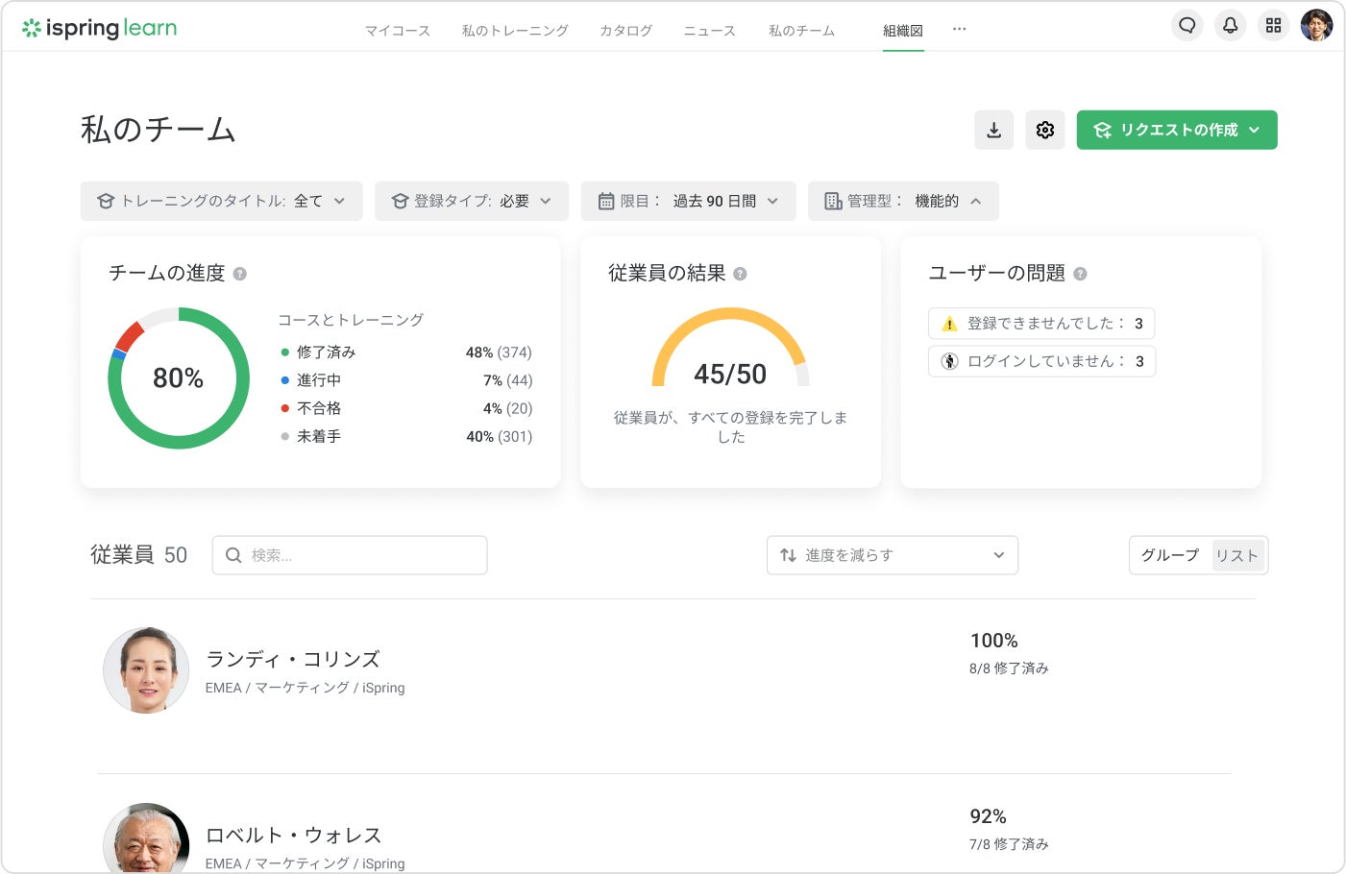1346x874 pixels.
Task: Open the chat messages icon
Action: click(1187, 25)
